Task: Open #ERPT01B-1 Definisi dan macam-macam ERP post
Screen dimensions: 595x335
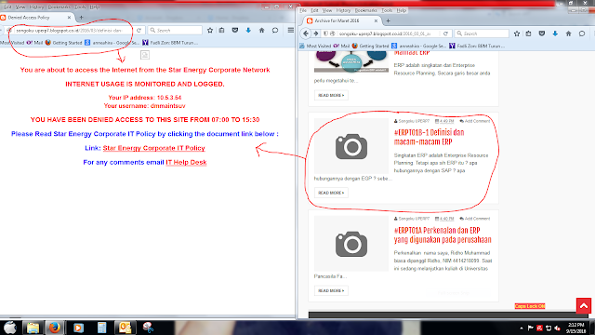Action: click(429, 137)
